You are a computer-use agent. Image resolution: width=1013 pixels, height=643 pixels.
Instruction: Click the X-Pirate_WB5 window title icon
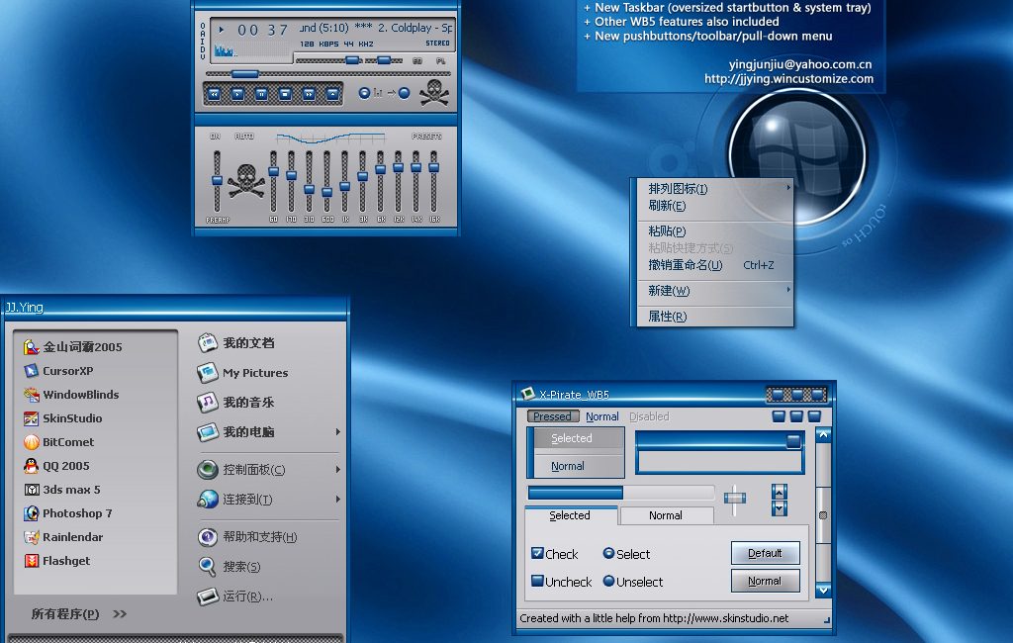(x=528, y=393)
